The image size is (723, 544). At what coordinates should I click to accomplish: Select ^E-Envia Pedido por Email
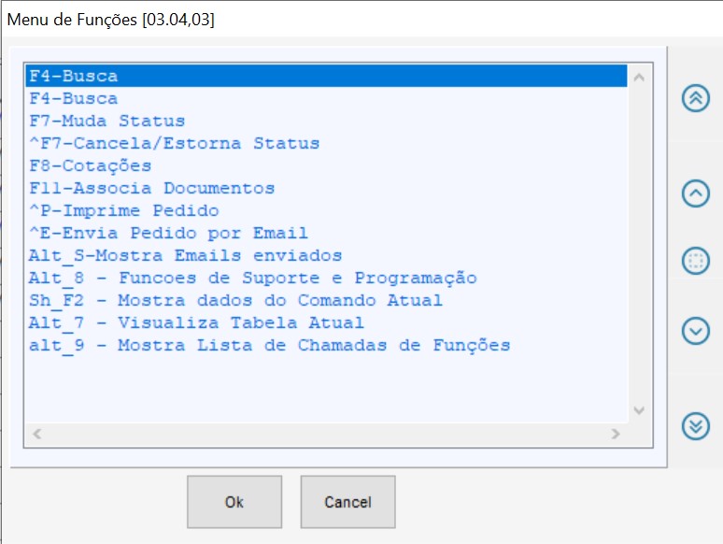click(168, 233)
